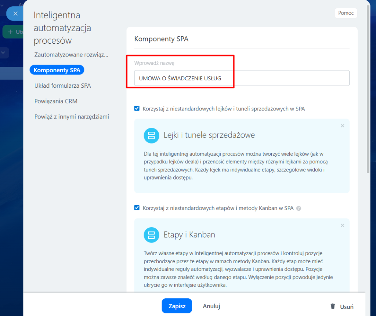Click the Lejki i tunele sprzedażowe icon

[x=151, y=135]
